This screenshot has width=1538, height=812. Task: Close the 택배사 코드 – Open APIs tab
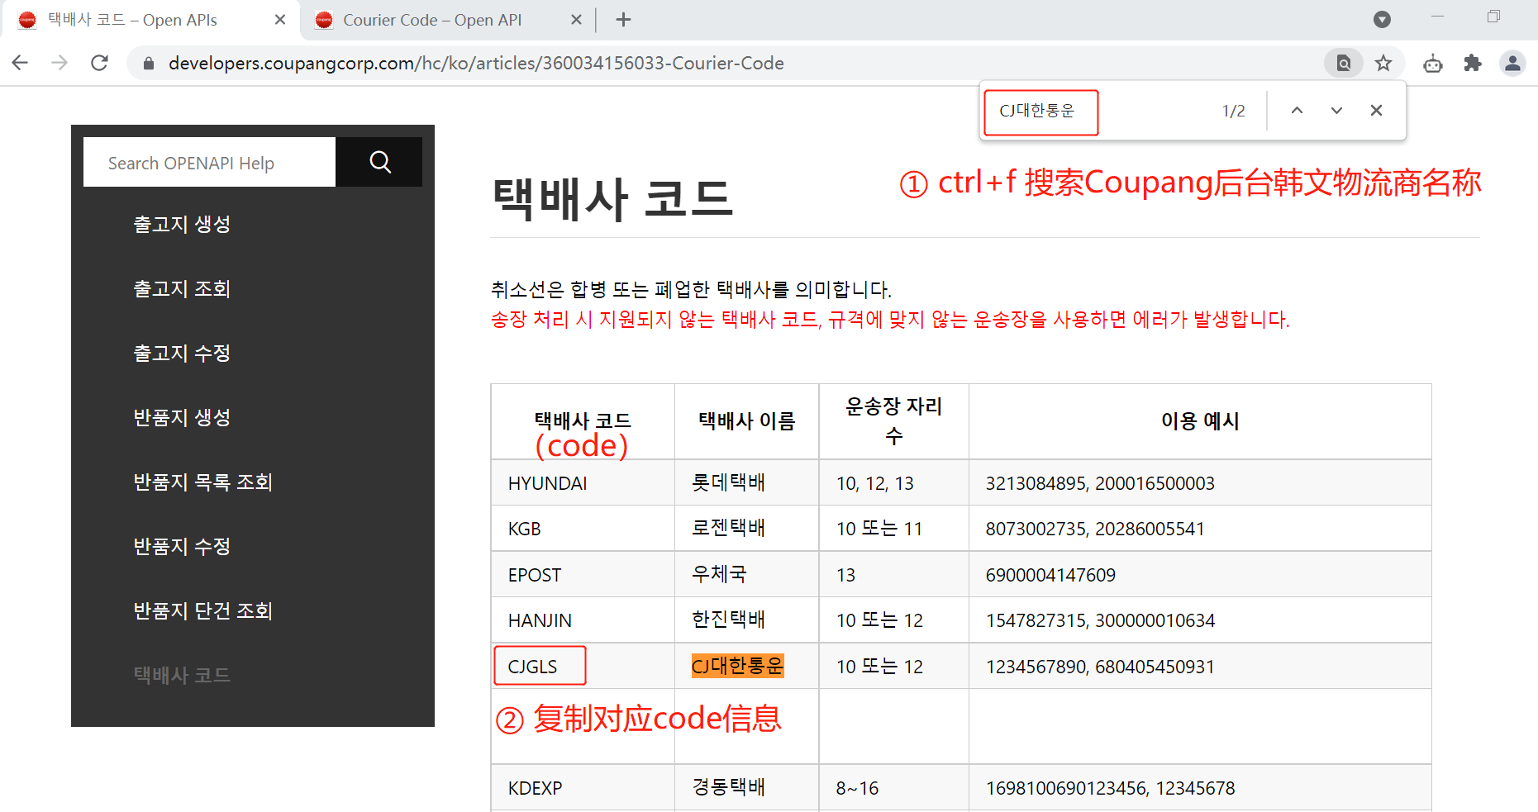coord(280,20)
